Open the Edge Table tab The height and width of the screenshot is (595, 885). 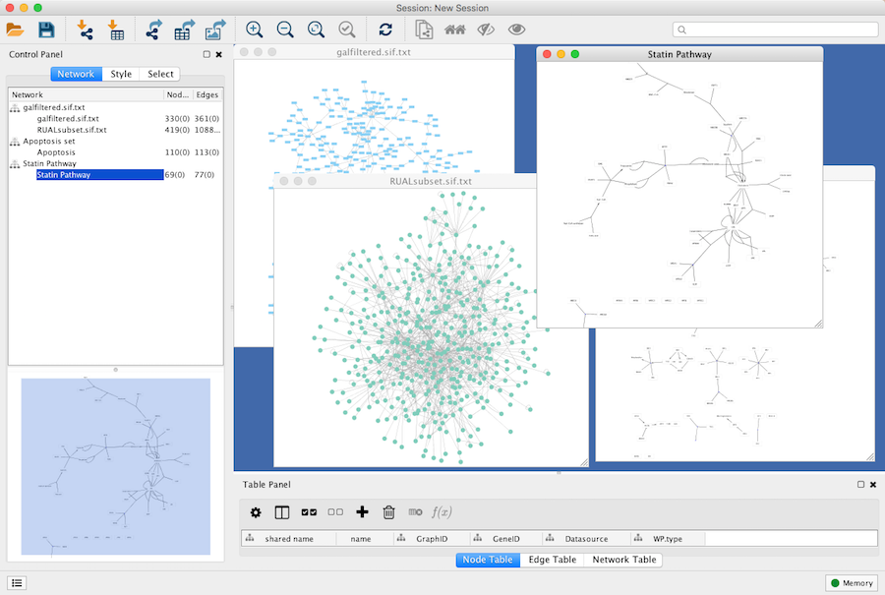pos(552,560)
